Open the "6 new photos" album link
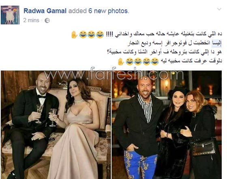The image size is (227, 179). (108, 11)
